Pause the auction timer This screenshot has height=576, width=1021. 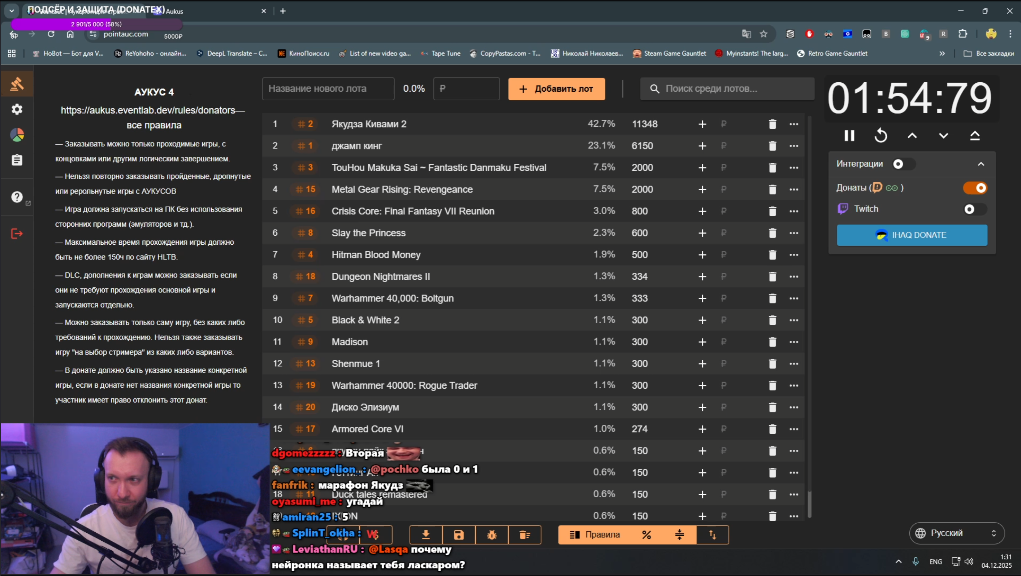[849, 136]
